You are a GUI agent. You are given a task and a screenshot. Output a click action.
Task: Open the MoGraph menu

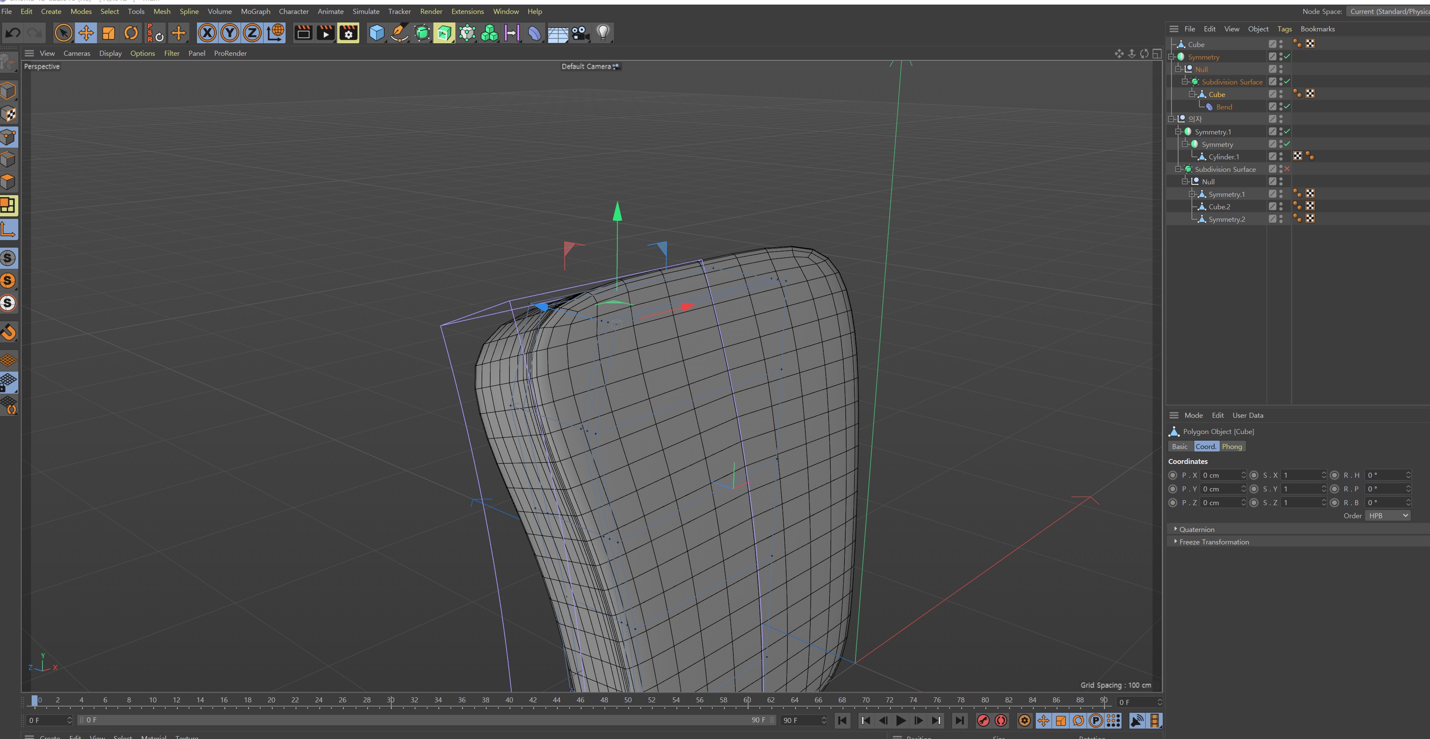coord(255,11)
